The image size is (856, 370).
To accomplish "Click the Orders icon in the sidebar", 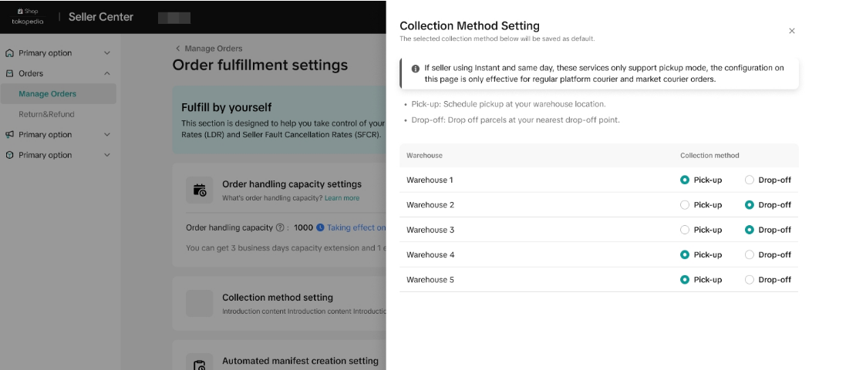I will click(10, 74).
